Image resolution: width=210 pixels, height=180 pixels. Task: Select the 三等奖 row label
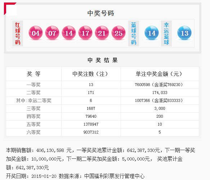[33, 108]
